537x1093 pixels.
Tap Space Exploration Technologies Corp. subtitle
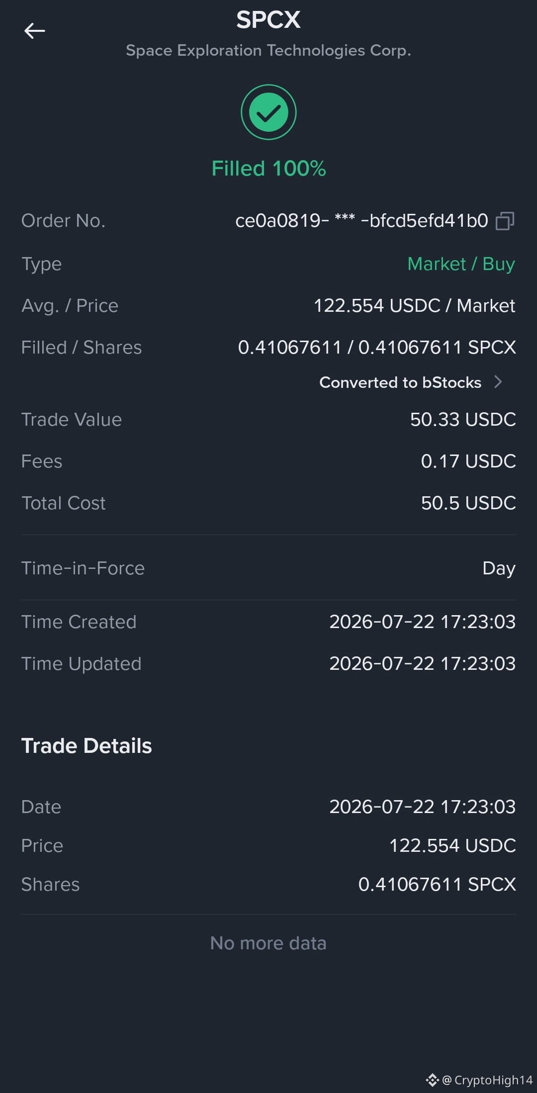click(268, 51)
